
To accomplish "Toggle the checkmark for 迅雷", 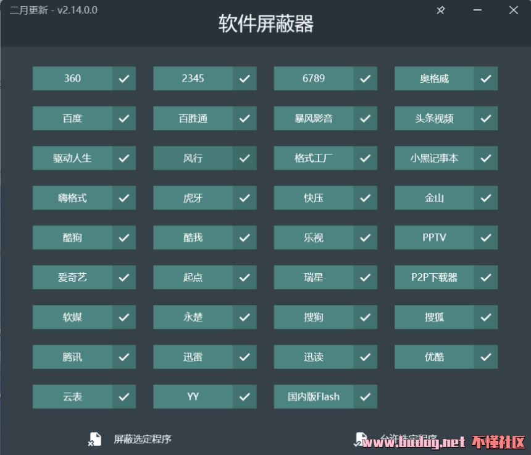I will click(245, 357).
